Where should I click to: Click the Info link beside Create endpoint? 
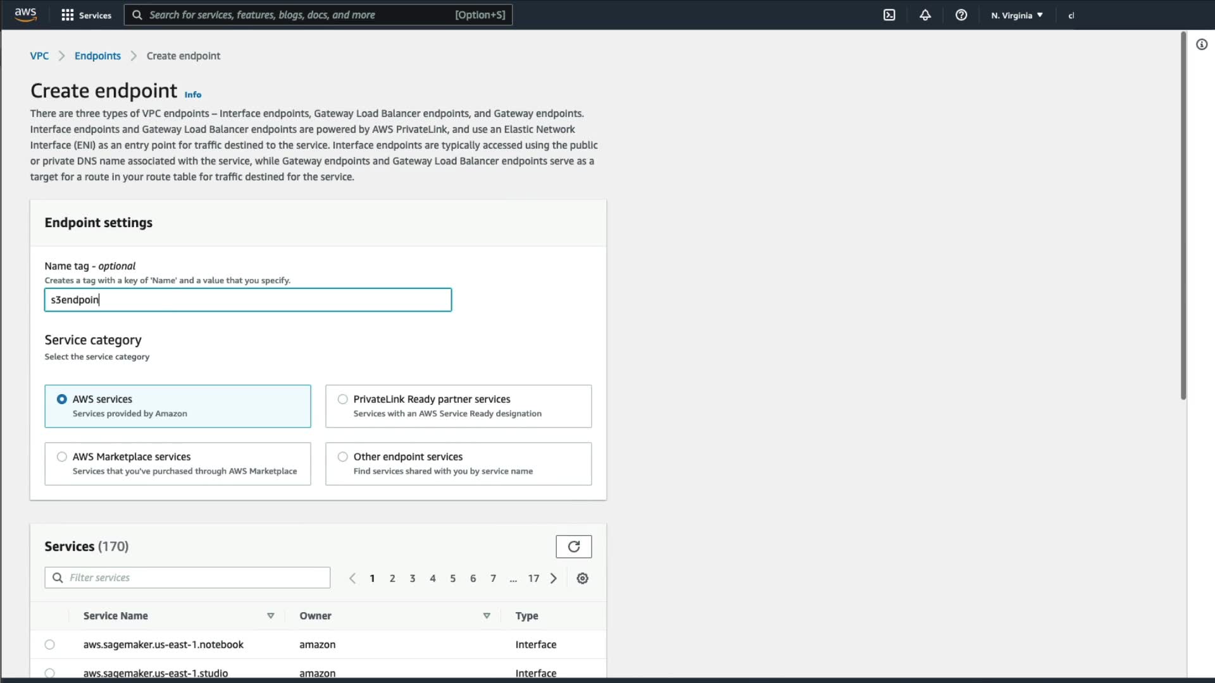tap(192, 95)
